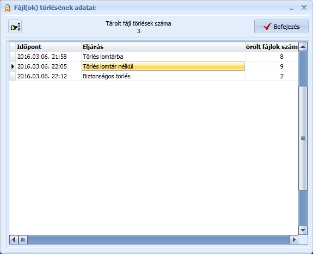Minimize the Fájl(ok) törlésének adatai window
The width and height of the screenshot is (313, 254).
pyautogui.click(x=291, y=8)
